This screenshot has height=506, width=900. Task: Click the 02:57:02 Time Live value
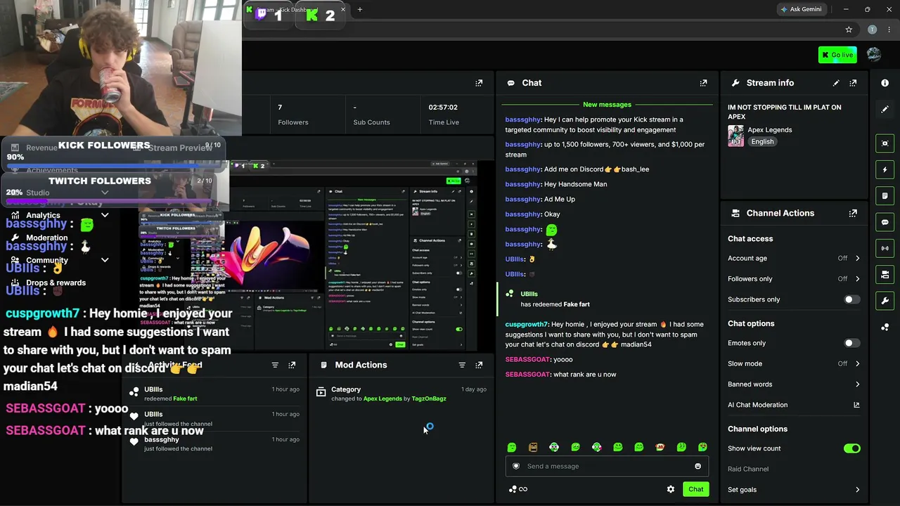pyautogui.click(x=443, y=108)
